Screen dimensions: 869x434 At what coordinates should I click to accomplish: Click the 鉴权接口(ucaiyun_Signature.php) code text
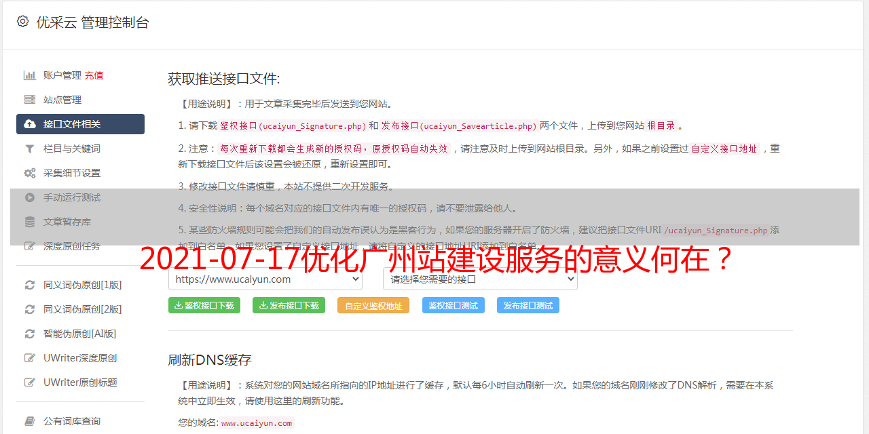tap(293, 125)
